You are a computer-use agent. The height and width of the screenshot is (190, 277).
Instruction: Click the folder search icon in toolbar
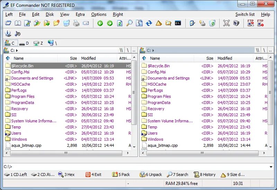(x=168, y=23)
